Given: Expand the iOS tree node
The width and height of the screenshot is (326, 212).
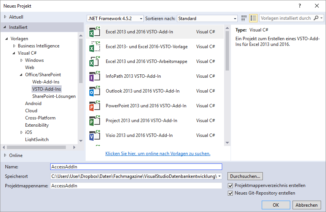Looking at the screenshot, I should coord(21,132).
